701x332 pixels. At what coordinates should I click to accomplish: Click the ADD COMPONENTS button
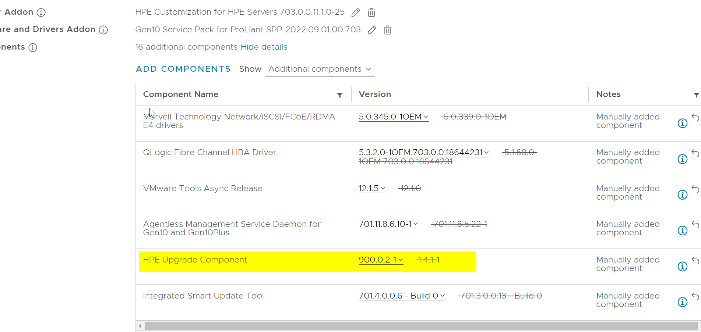(x=183, y=69)
